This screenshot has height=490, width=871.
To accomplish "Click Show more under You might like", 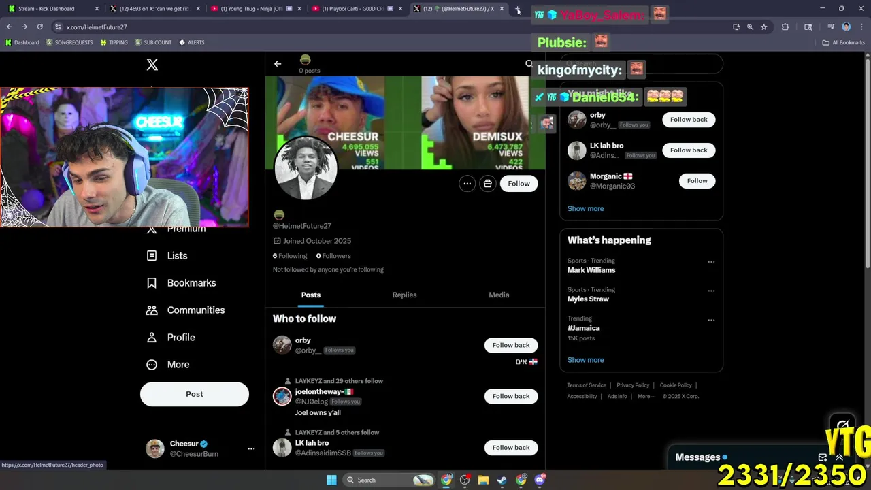I will pos(585,209).
